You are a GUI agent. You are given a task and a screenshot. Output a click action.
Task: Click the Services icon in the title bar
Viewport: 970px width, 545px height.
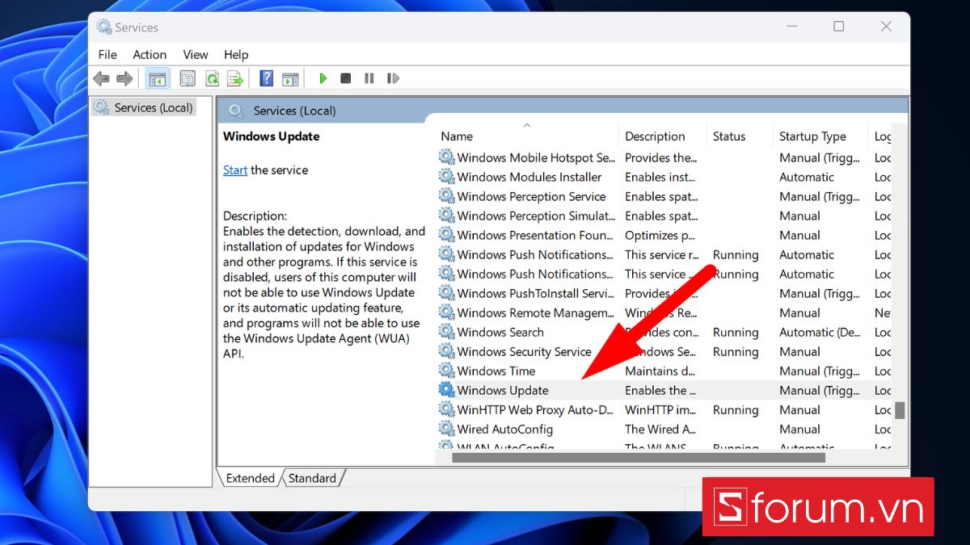(x=103, y=27)
